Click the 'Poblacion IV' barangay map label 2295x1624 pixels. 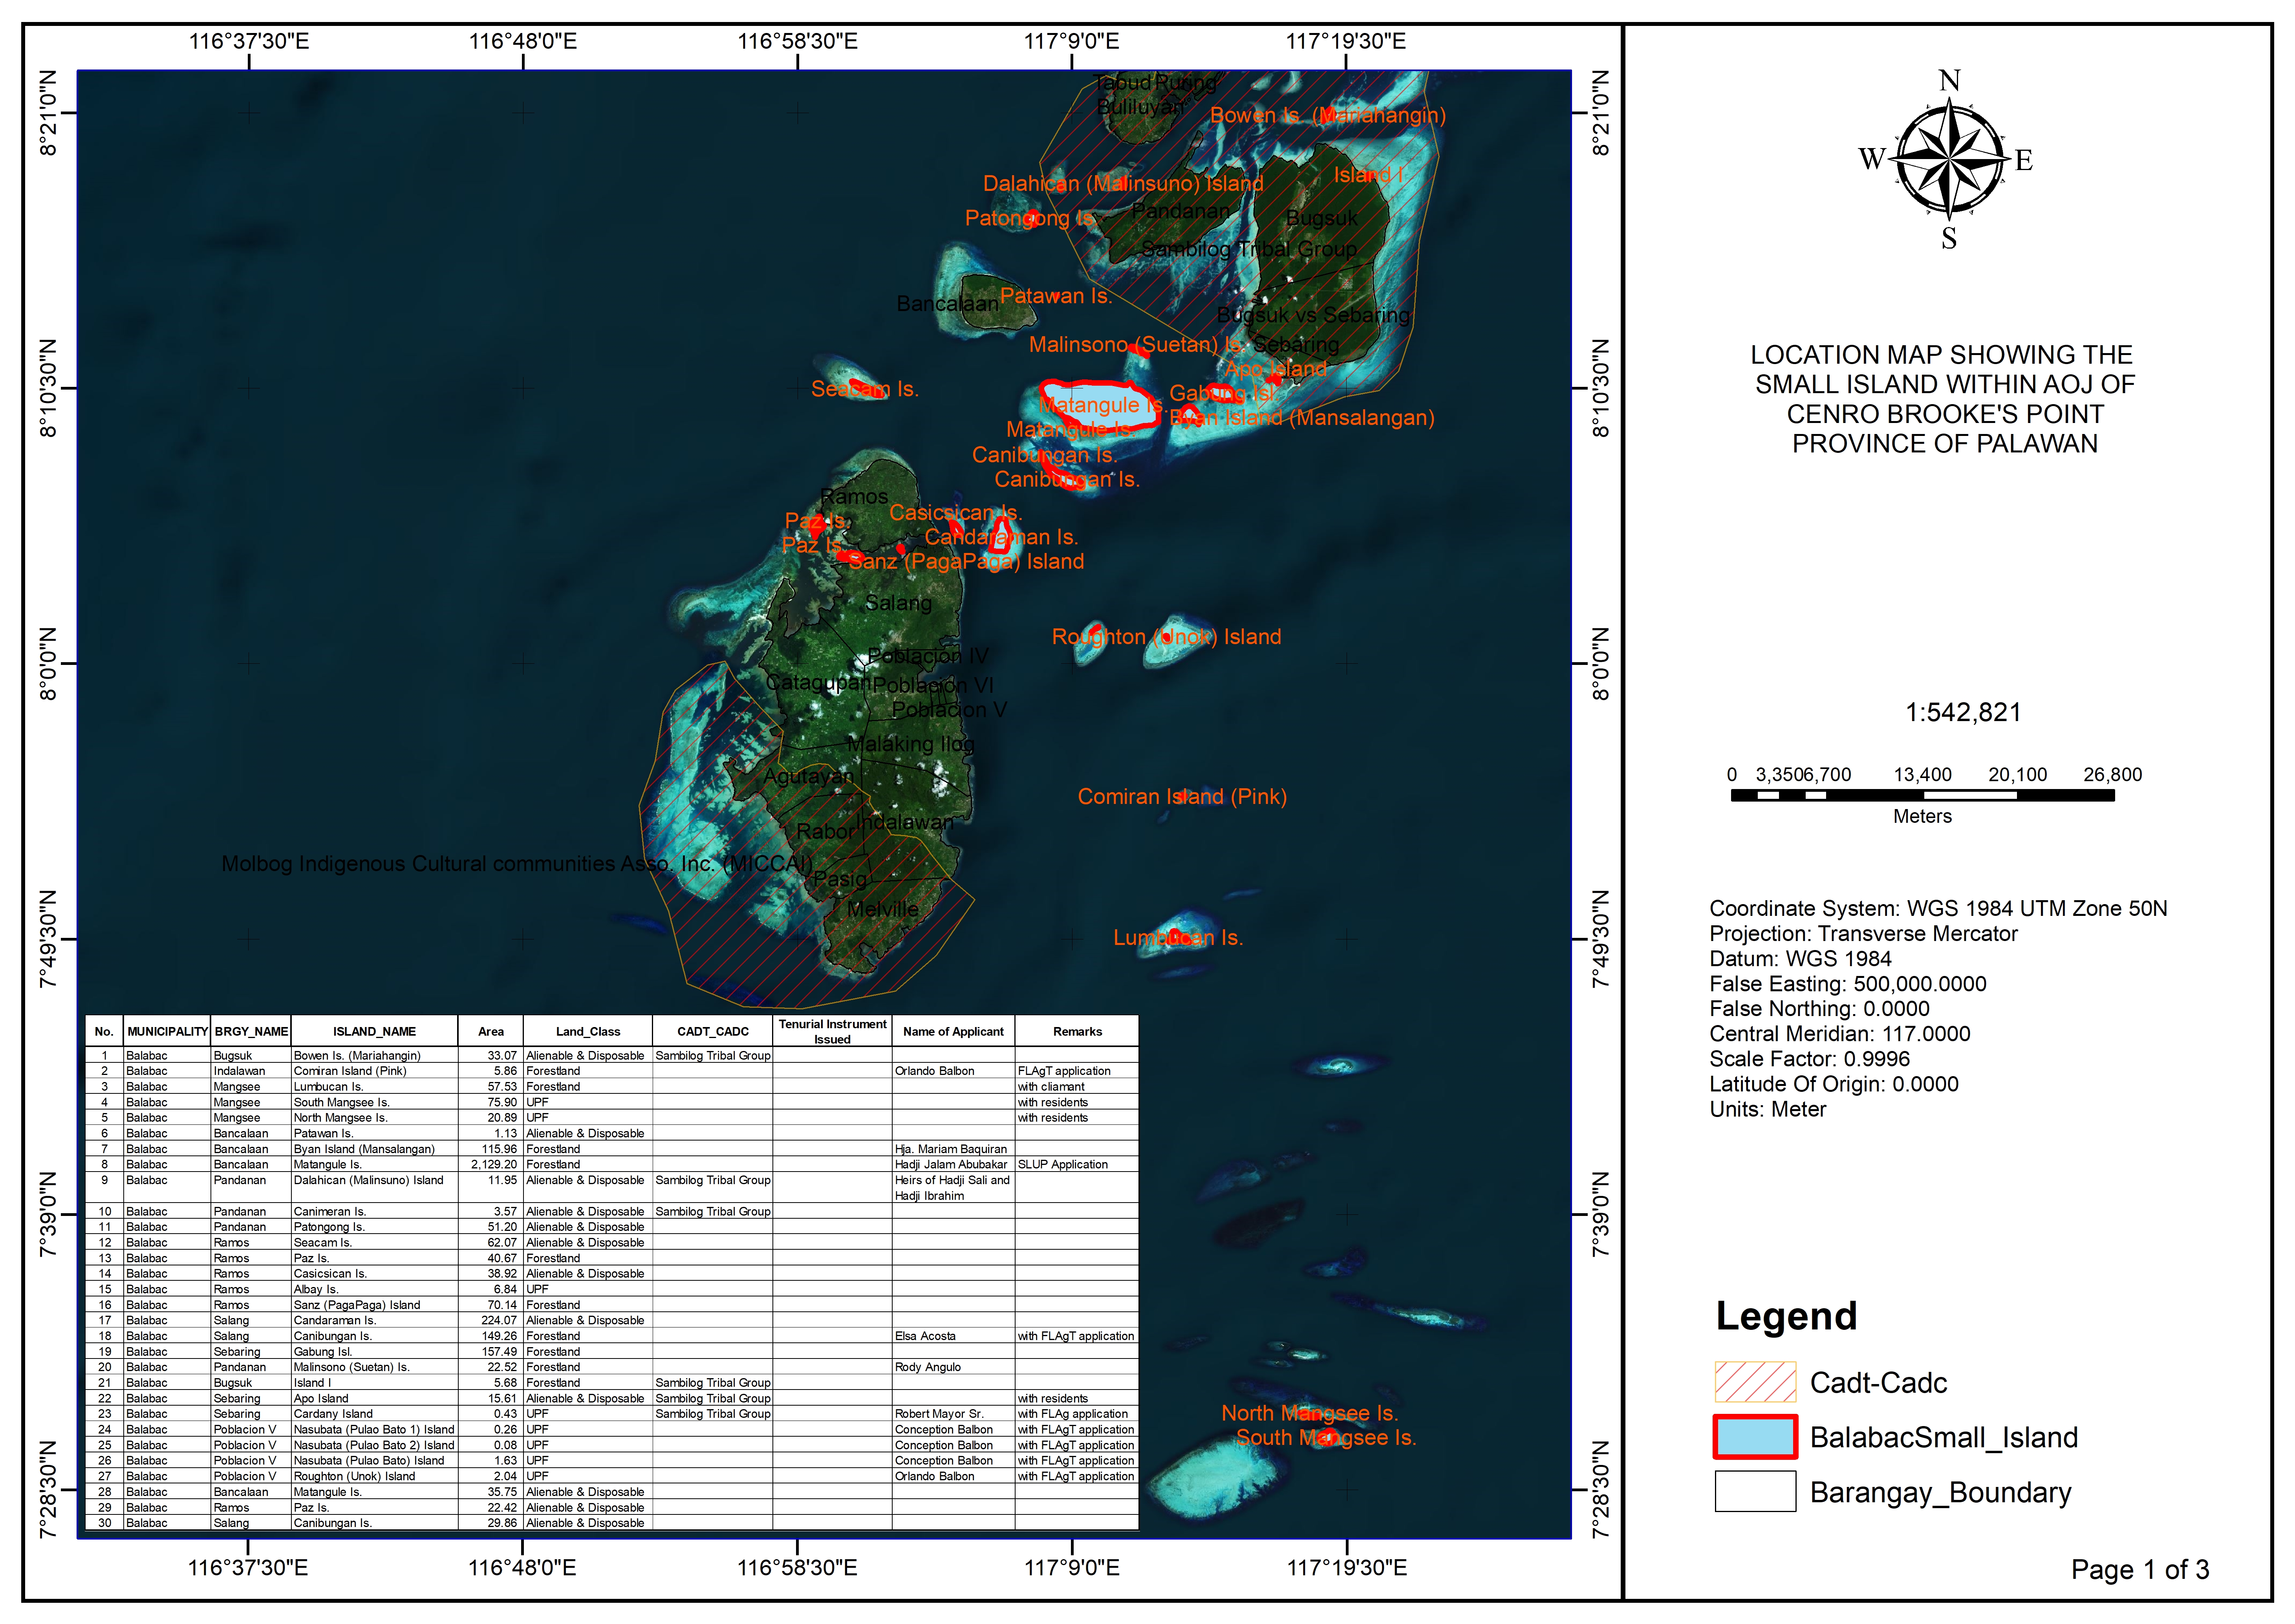927,655
